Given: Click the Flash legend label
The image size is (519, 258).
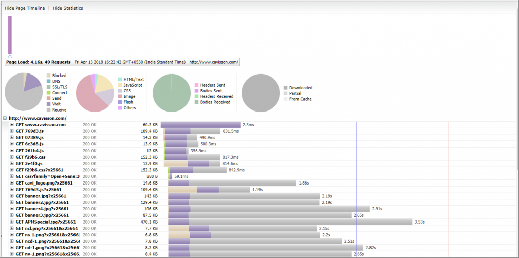Looking at the screenshot, I should click(128, 102).
